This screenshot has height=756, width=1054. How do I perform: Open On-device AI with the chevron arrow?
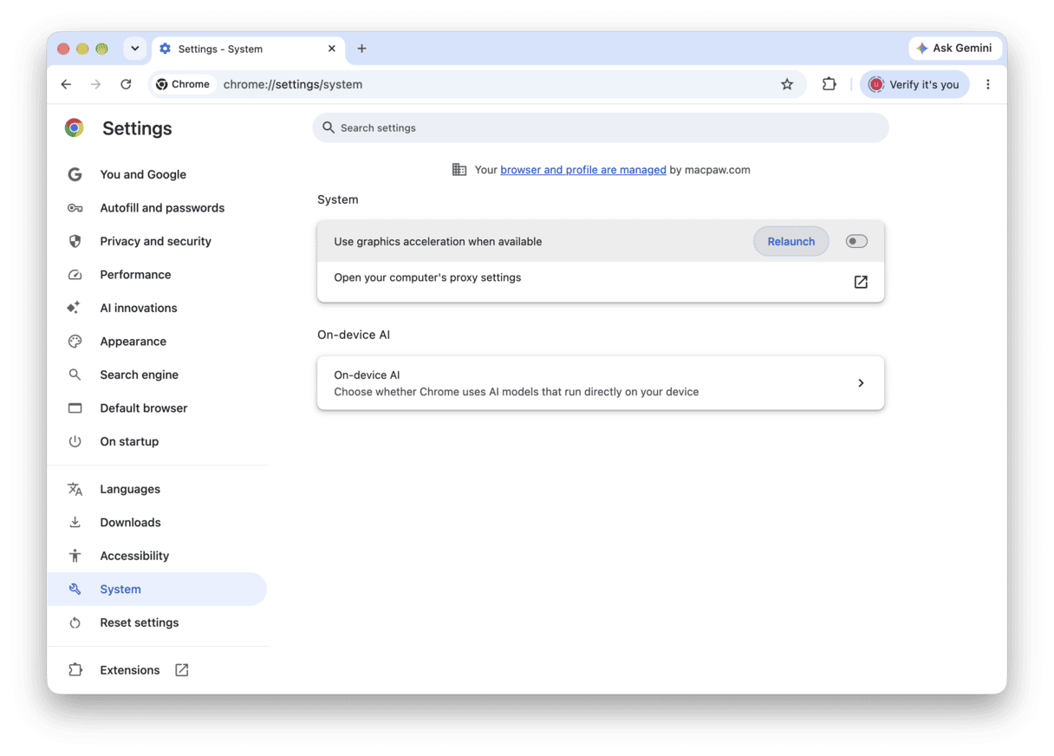coord(861,383)
